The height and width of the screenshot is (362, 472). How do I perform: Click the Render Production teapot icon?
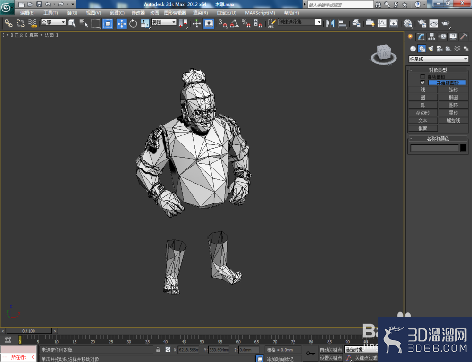(446, 23)
